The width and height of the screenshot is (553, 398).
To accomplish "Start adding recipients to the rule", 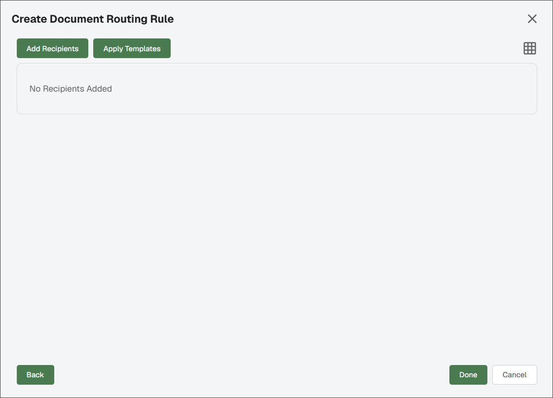I will pyautogui.click(x=53, y=48).
